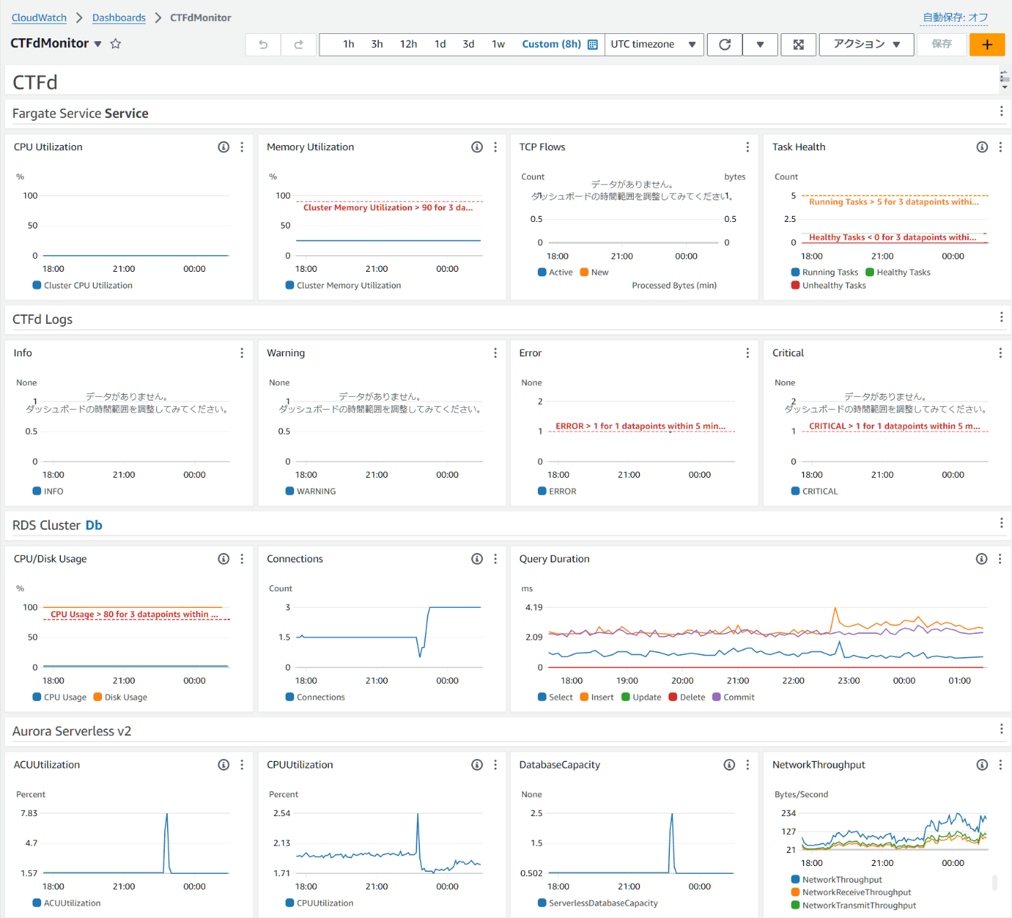Open Fargate Service section options menu
This screenshot has width=1012, height=918.
coord(1001,111)
